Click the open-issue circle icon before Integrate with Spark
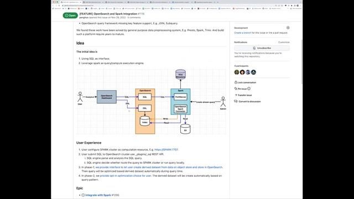The height and width of the screenshot is (199, 354). (x=83, y=195)
